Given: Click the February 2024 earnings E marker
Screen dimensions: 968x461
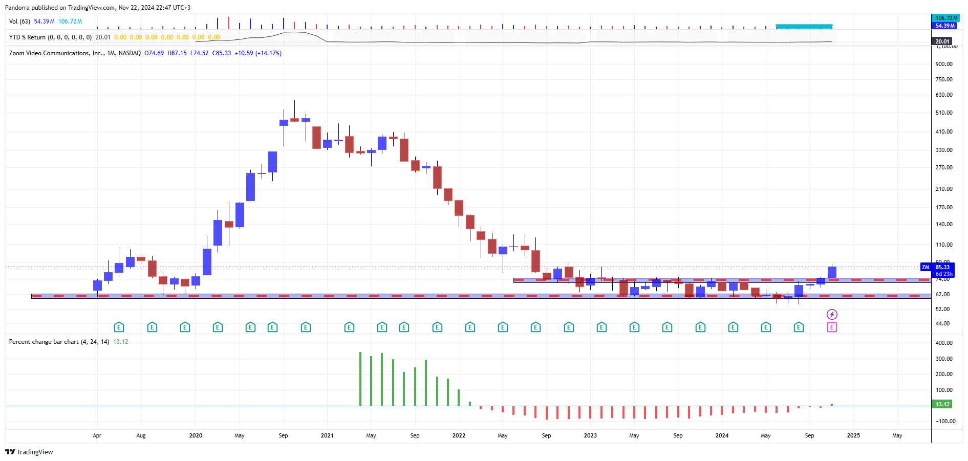Looking at the screenshot, I should coord(733,327).
